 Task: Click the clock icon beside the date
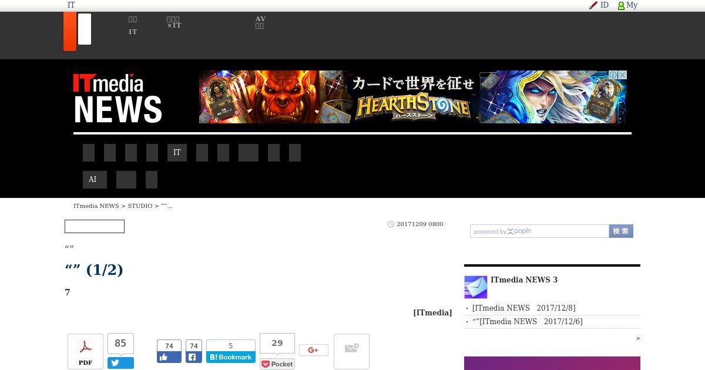391,224
